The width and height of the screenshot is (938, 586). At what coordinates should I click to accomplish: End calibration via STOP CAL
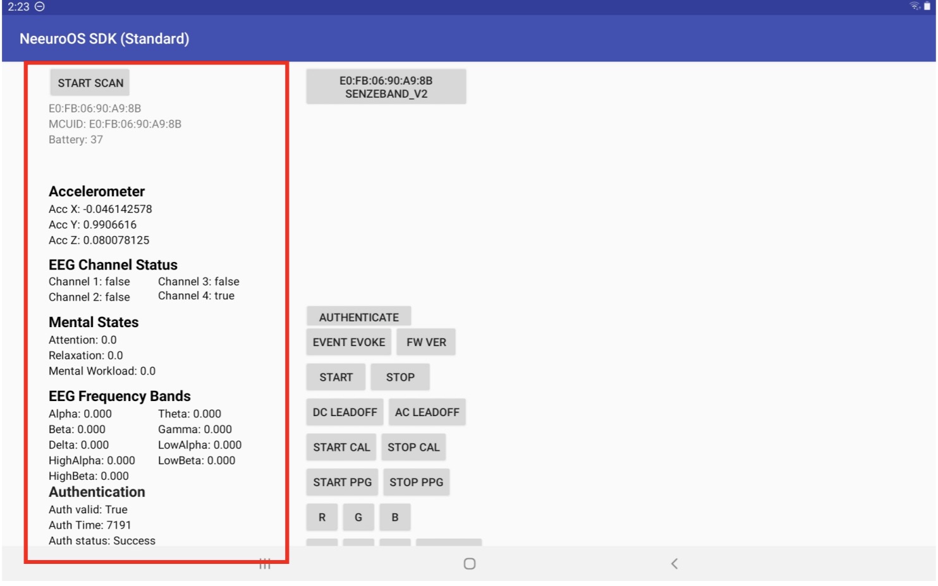click(x=413, y=447)
